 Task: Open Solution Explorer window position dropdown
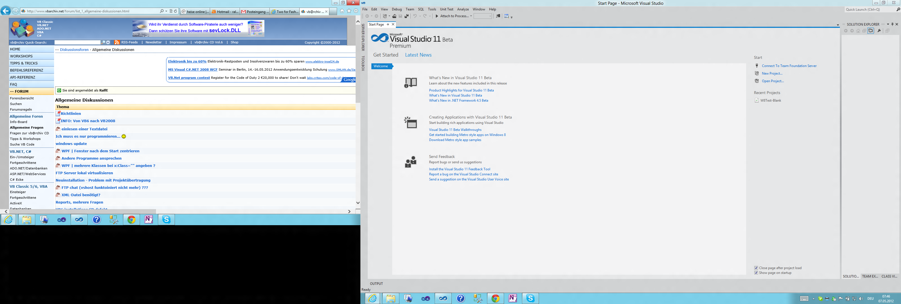pyautogui.click(x=888, y=24)
